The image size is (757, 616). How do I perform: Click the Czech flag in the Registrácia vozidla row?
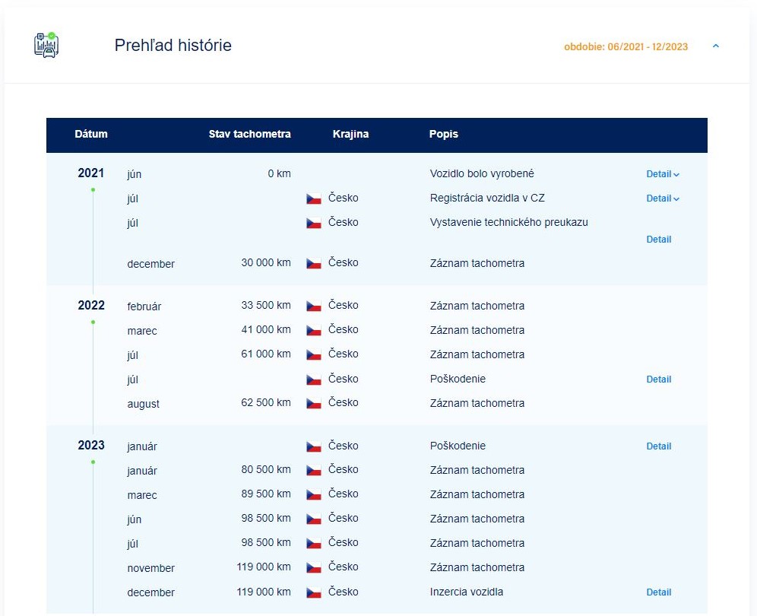pos(314,198)
